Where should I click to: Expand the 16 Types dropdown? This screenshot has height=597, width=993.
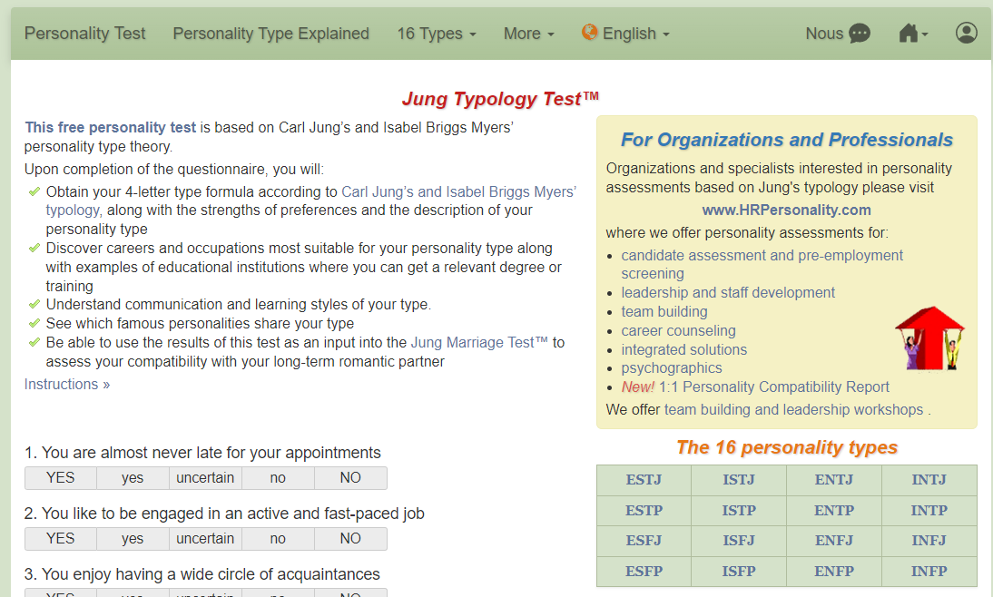[437, 34]
